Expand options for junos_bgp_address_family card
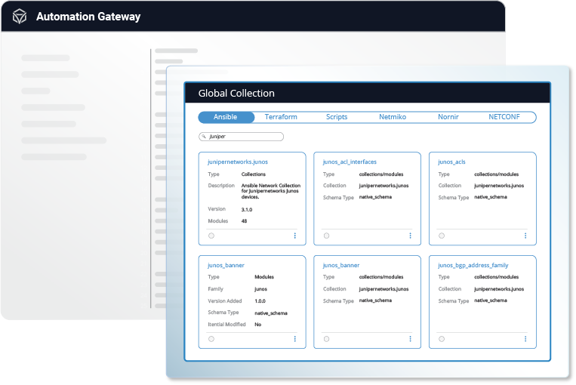This screenshot has height=385, width=576. click(x=525, y=339)
